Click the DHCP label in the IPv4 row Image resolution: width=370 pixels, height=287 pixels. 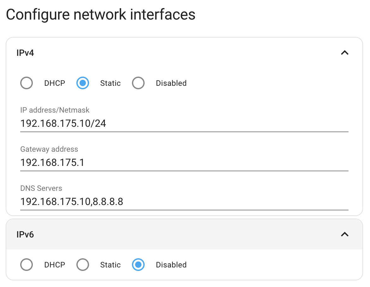pos(54,83)
